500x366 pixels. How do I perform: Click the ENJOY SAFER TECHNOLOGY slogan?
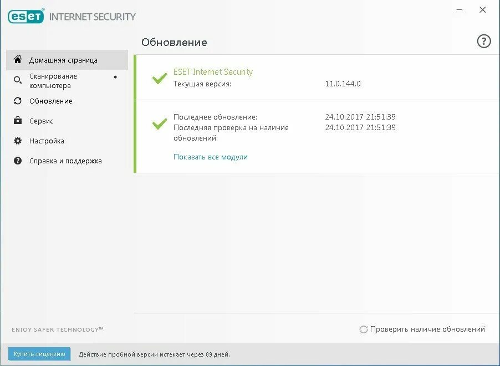point(58,329)
